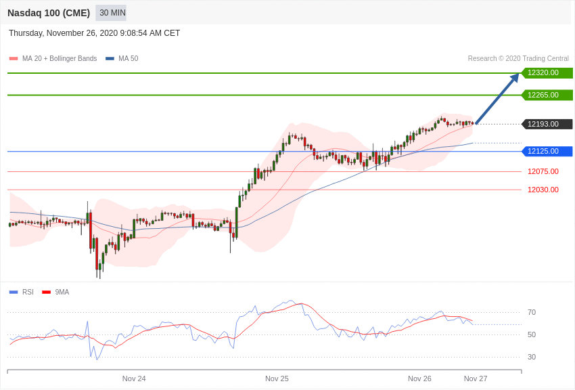The height and width of the screenshot is (390, 575).
Task: Click the Nov 24 date axis label
Action: click(134, 378)
